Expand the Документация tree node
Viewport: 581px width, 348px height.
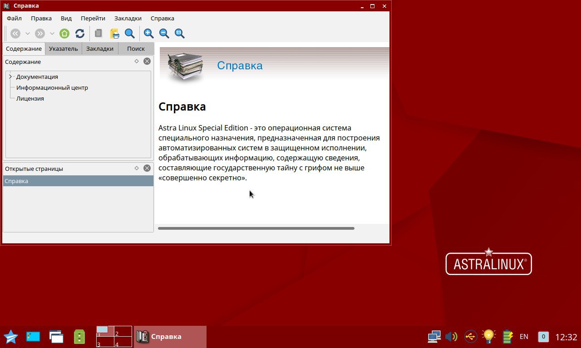tap(10, 77)
